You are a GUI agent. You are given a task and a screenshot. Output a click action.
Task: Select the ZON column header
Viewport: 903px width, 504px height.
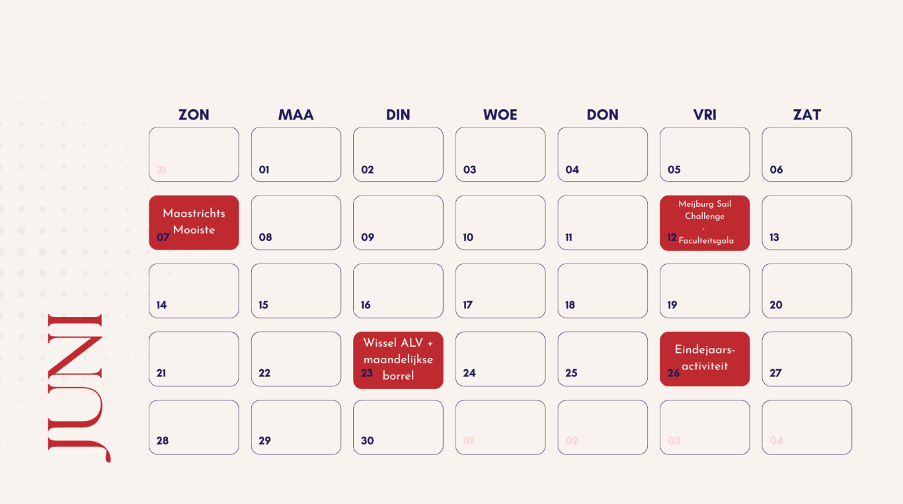tap(194, 115)
